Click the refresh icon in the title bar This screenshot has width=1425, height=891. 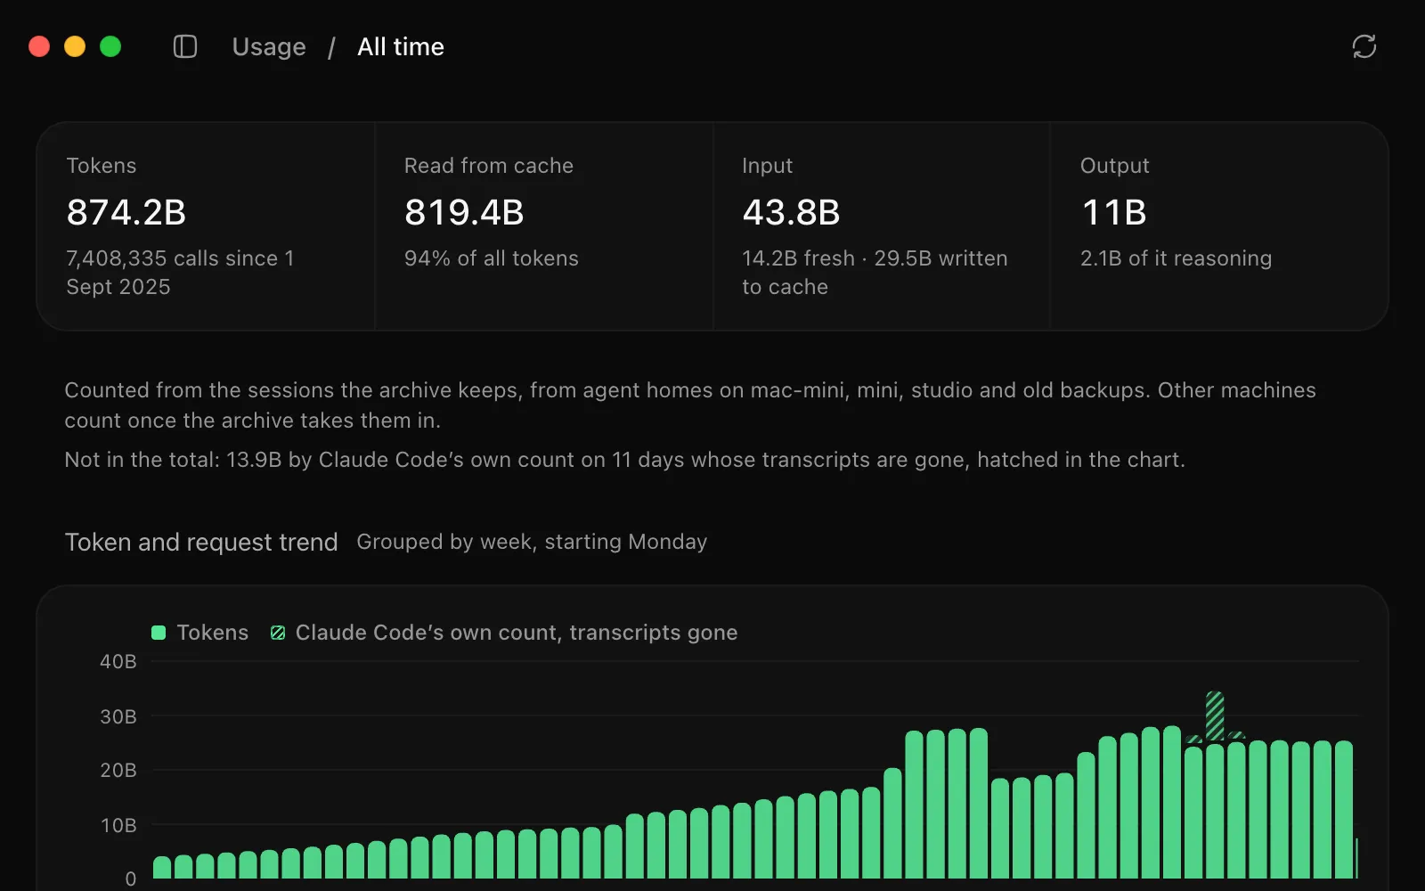point(1364,46)
